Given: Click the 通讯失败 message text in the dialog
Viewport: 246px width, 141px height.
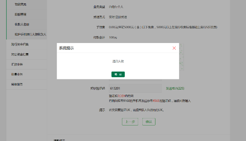Looking at the screenshot, I should point(118,61).
